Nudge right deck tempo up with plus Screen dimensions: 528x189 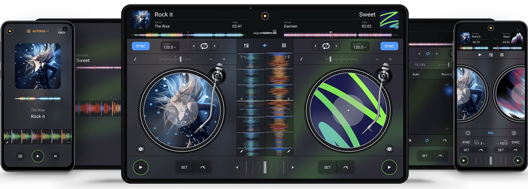pyautogui.click(x=390, y=59)
